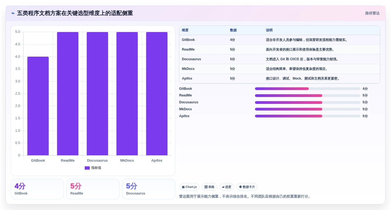This screenshot has height=210, width=391.
Task: Click description mentioning Mock、测试和文档
Action: [303, 78]
